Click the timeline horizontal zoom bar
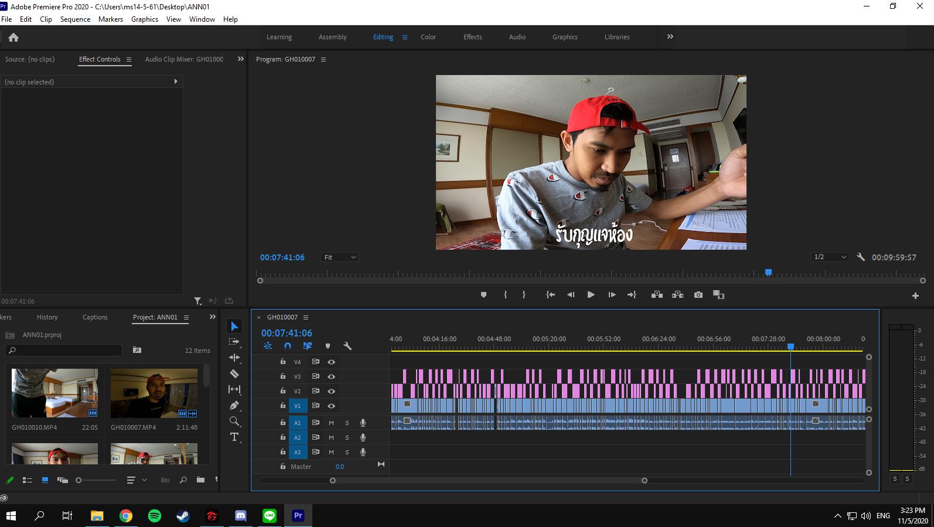Image resolution: width=934 pixels, height=527 pixels. click(x=489, y=480)
